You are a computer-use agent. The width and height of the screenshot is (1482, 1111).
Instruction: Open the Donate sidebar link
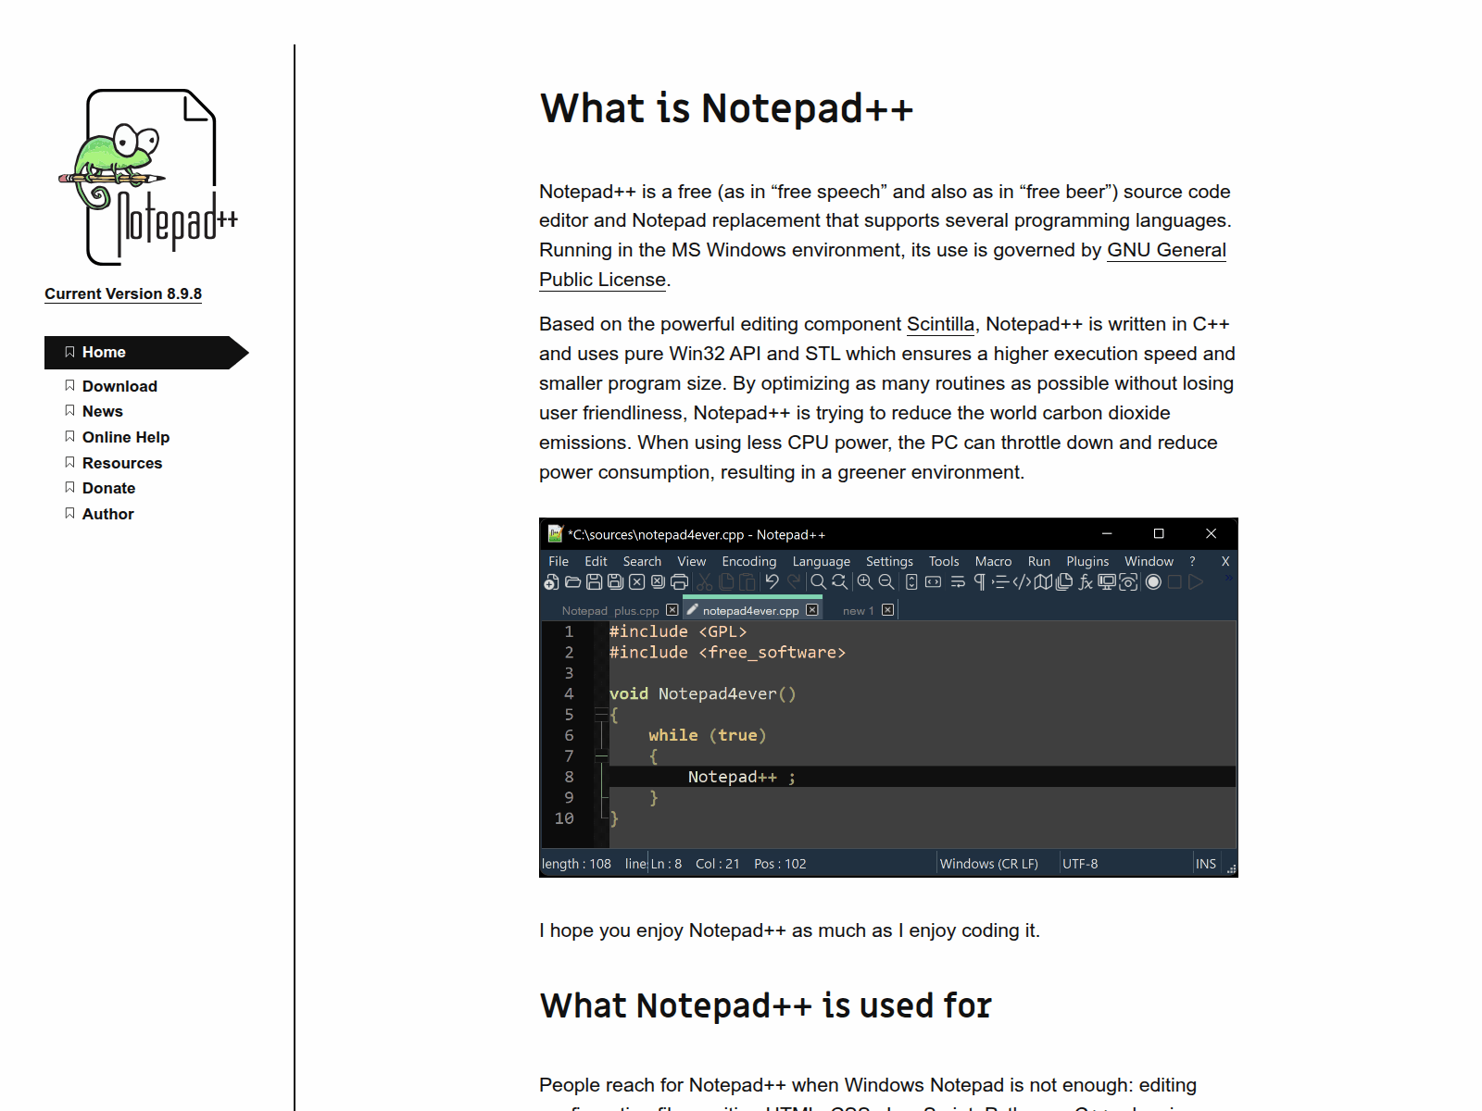[x=108, y=488]
